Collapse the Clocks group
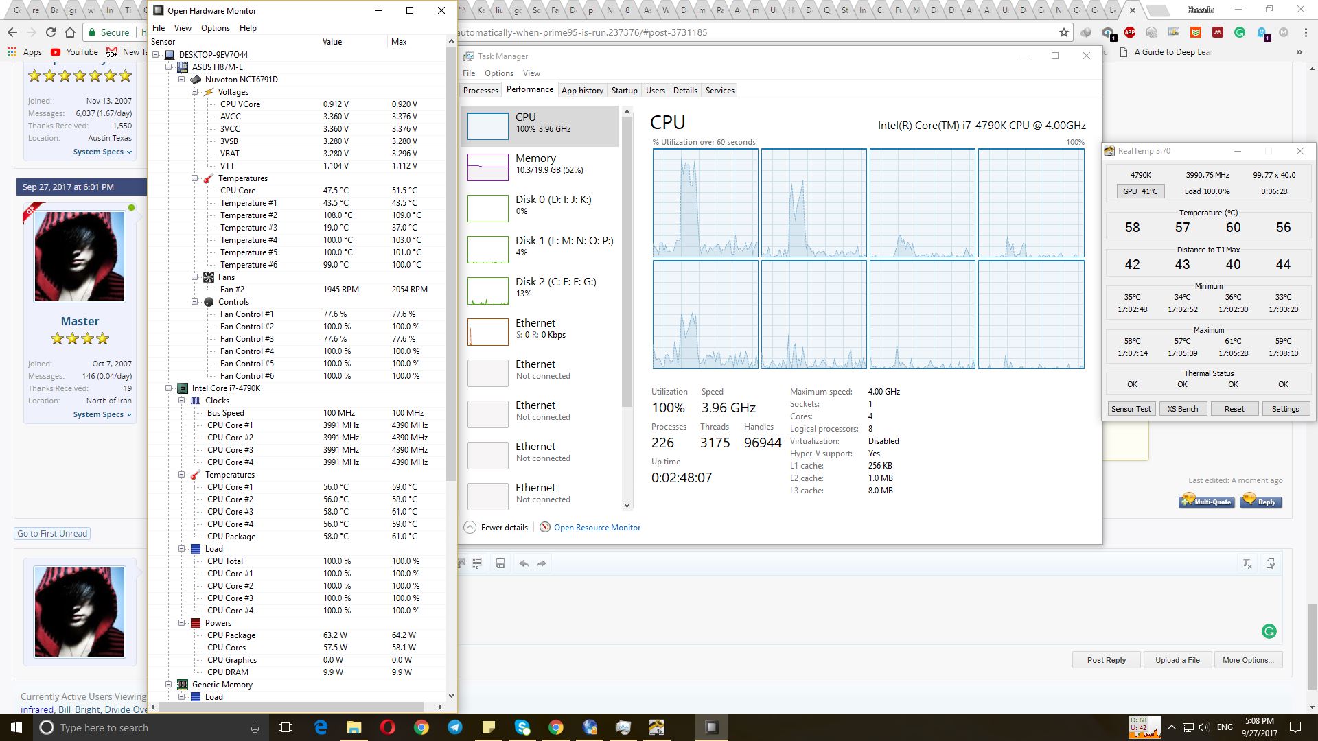This screenshot has width=1318, height=741. pyautogui.click(x=182, y=401)
